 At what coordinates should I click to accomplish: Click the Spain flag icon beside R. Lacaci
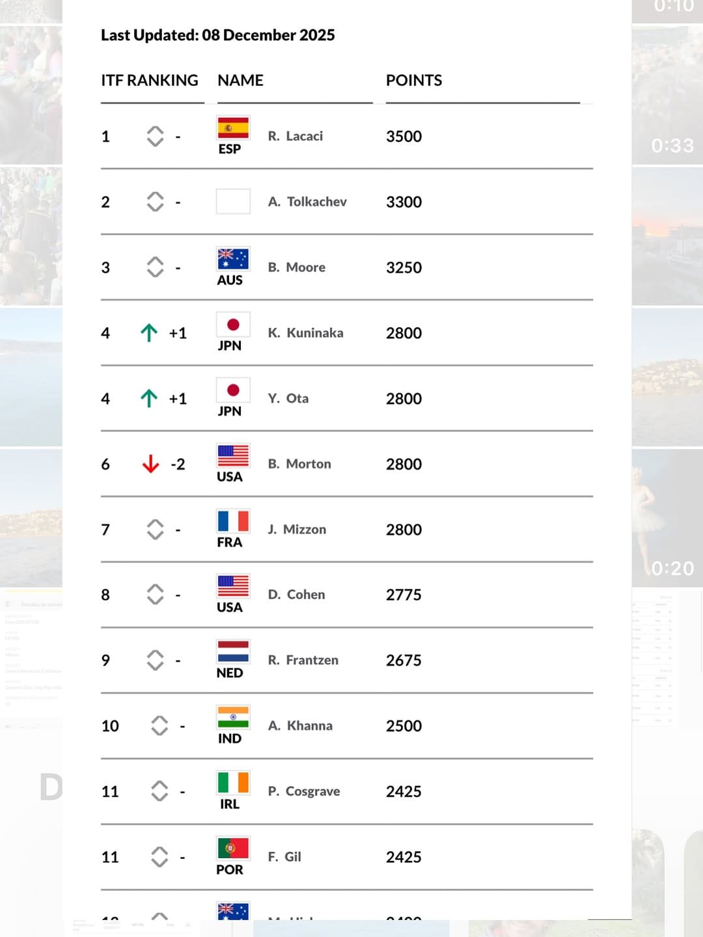(x=233, y=128)
